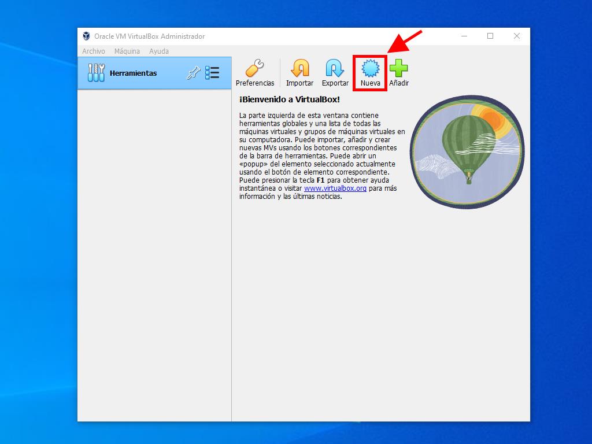The width and height of the screenshot is (592, 444).
Task: Click the pin icon beside Herramientas
Action: 193,73
